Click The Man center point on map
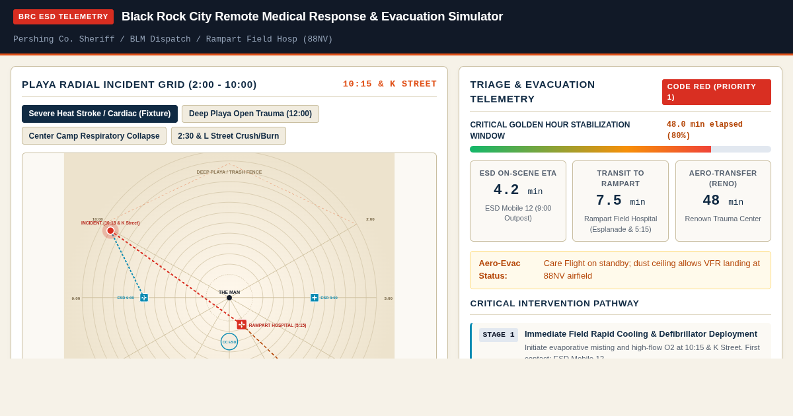Image resolution: width=793 pixels, height=416 pixels. [x=229, y=298]
